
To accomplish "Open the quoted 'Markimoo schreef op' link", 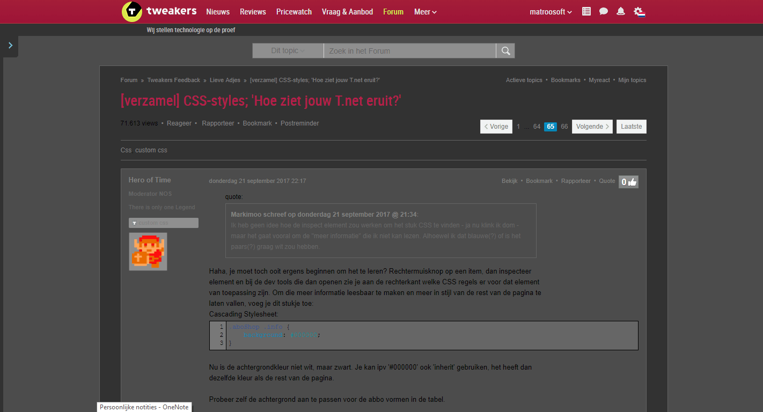I will click(324, 214).
